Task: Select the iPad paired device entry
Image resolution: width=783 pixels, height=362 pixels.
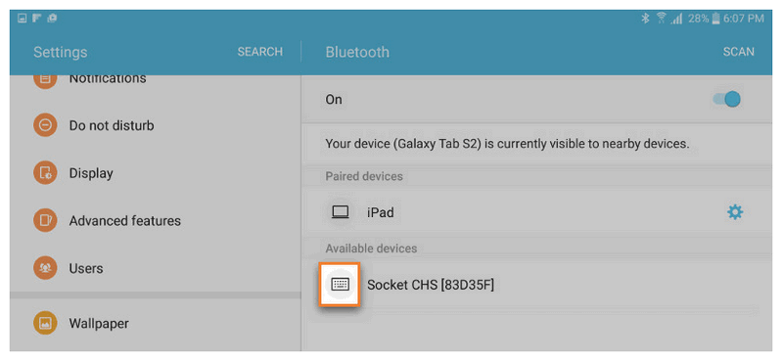Action: [x=536, y=212]
